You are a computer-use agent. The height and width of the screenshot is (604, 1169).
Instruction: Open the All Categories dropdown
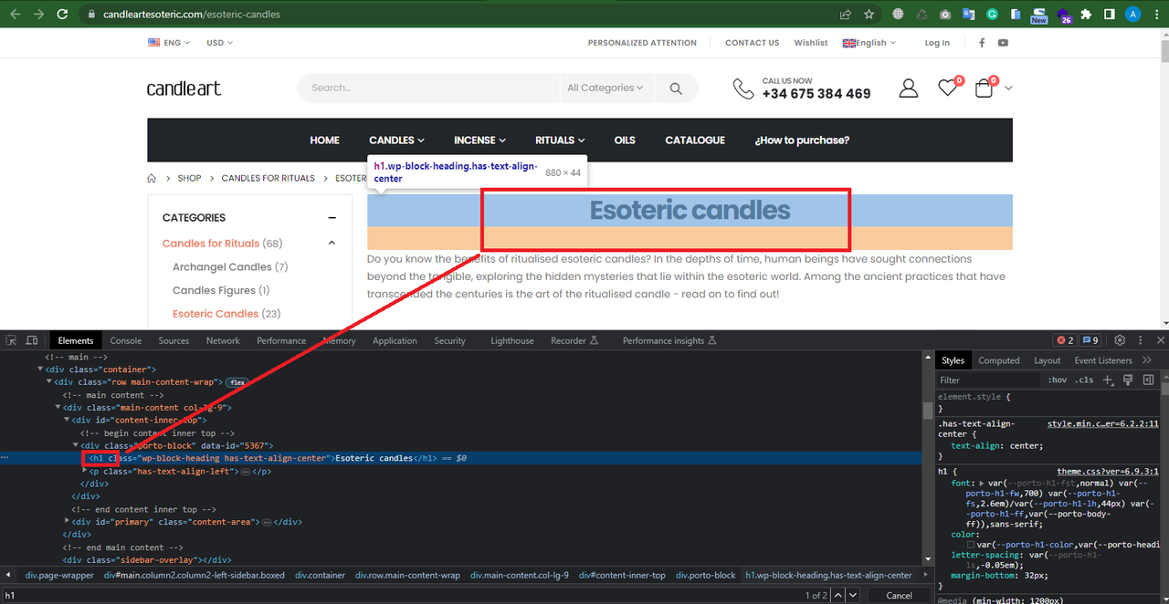[605, 89]
